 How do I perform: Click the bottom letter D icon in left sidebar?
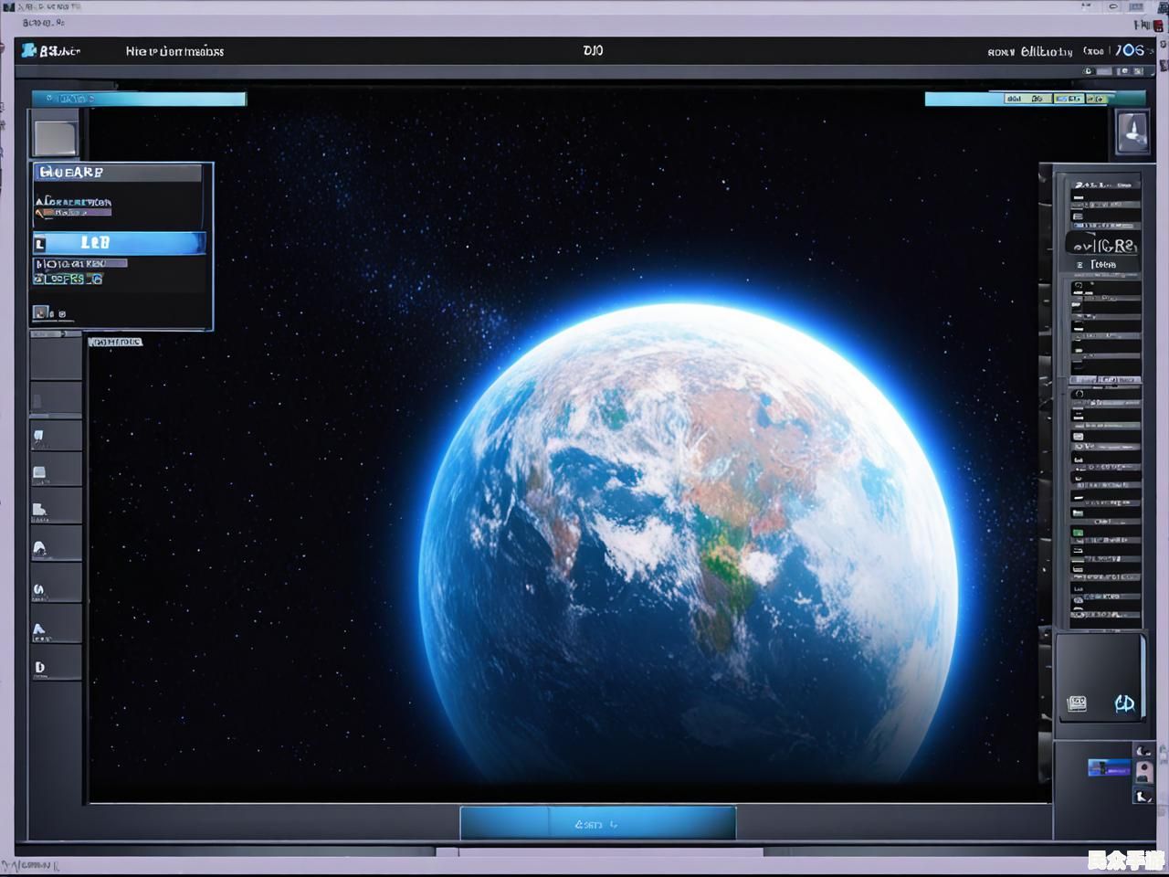point(39,668)
